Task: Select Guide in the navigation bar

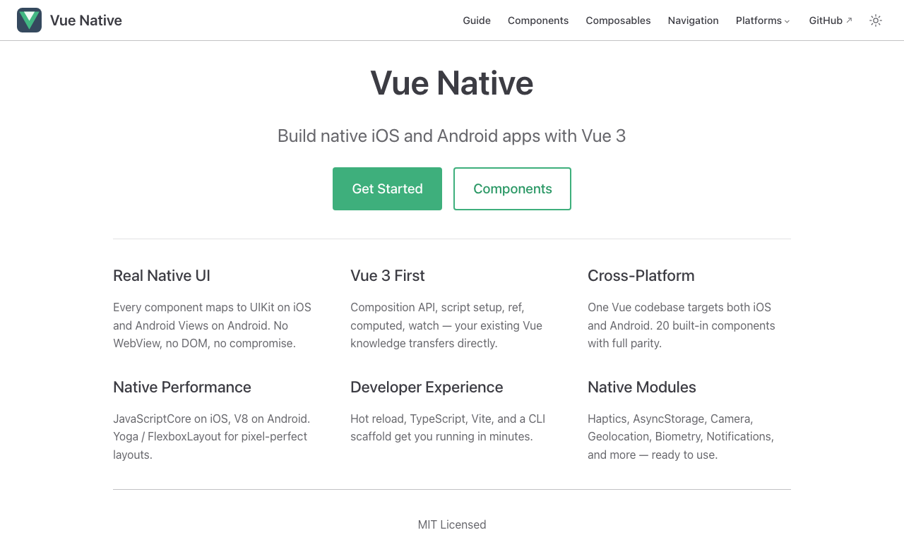Action: [477, 20]
